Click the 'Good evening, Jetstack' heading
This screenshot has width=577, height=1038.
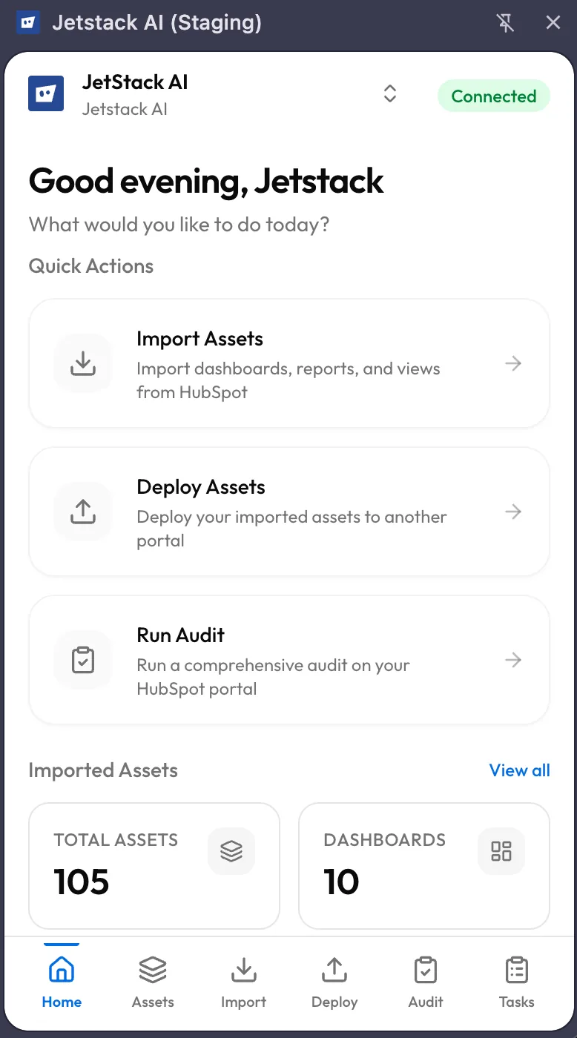coord(206,182)
